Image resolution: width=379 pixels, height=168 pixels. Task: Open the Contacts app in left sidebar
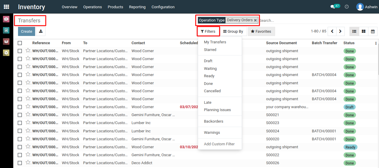pos(6,30)
